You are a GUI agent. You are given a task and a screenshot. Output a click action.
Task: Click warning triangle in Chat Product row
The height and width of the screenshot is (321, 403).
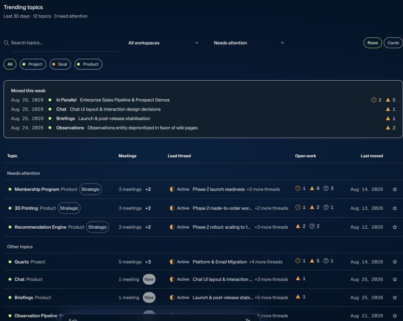click(298, 278)
